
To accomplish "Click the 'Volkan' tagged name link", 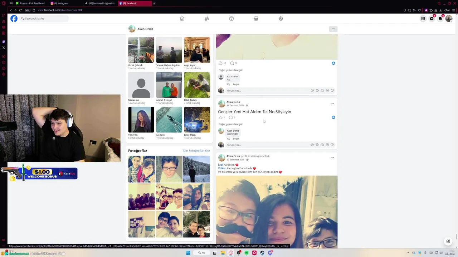I will tap(222, 168).
